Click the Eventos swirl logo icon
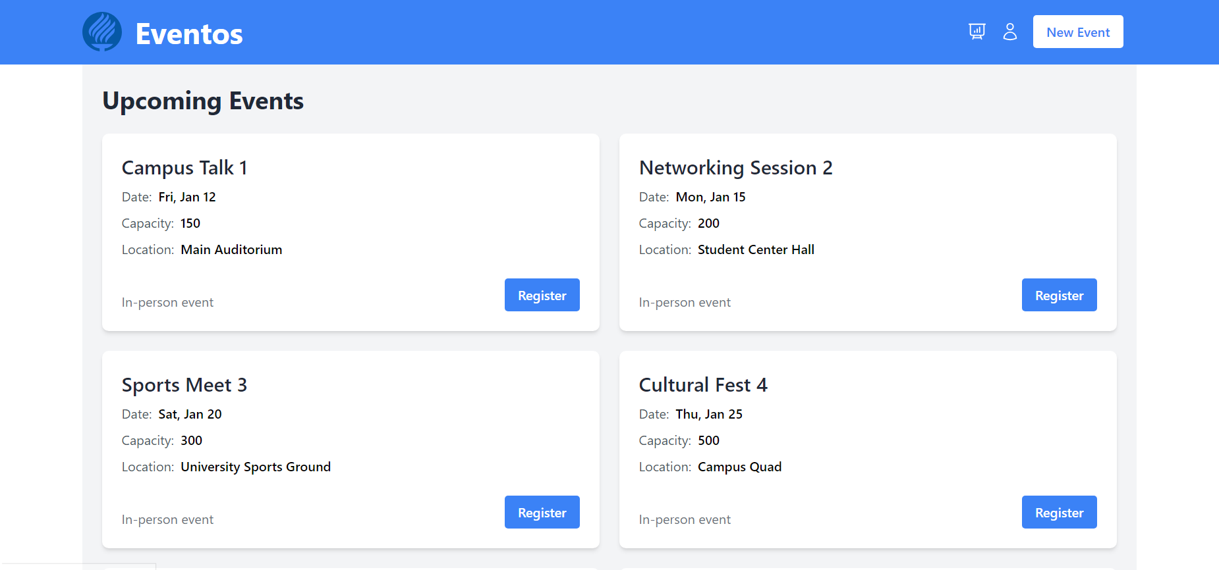This screenshot has width=1219, height=570. [x=102, y=32]
